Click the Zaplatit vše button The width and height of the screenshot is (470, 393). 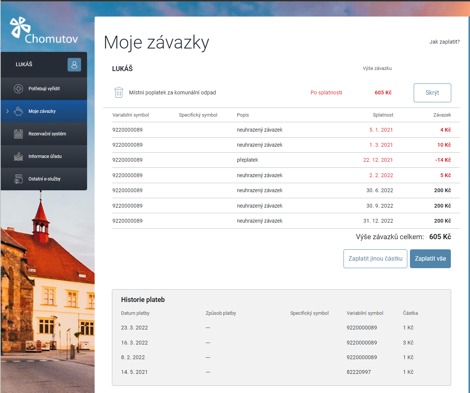[430, 259]
